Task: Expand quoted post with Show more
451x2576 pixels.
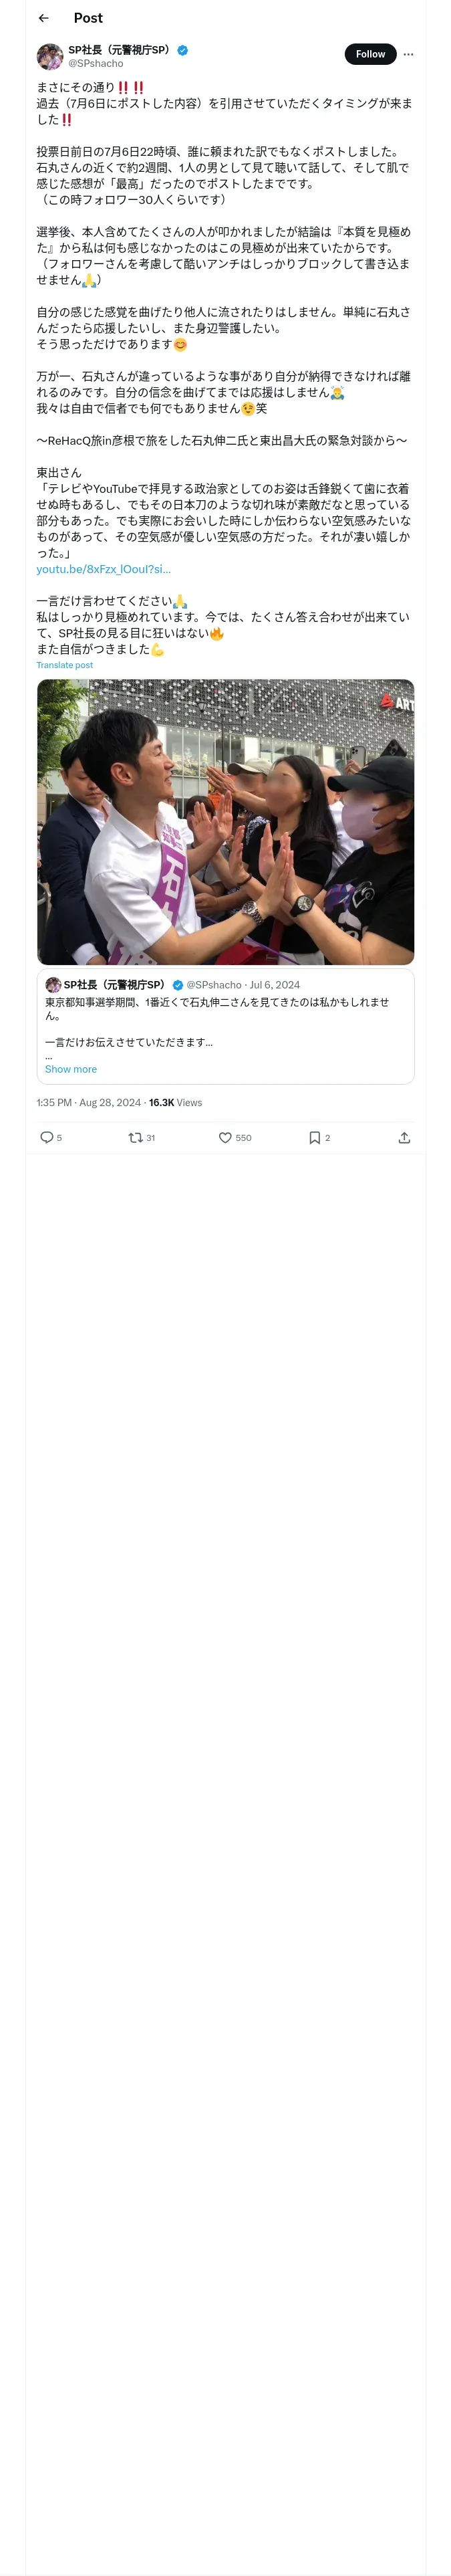Action: 71,1069
